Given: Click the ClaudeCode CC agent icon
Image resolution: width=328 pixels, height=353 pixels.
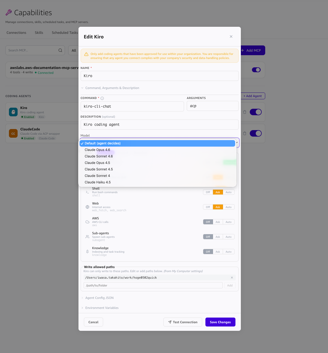Looking at the screenshot, I should [x=13, y=133].
